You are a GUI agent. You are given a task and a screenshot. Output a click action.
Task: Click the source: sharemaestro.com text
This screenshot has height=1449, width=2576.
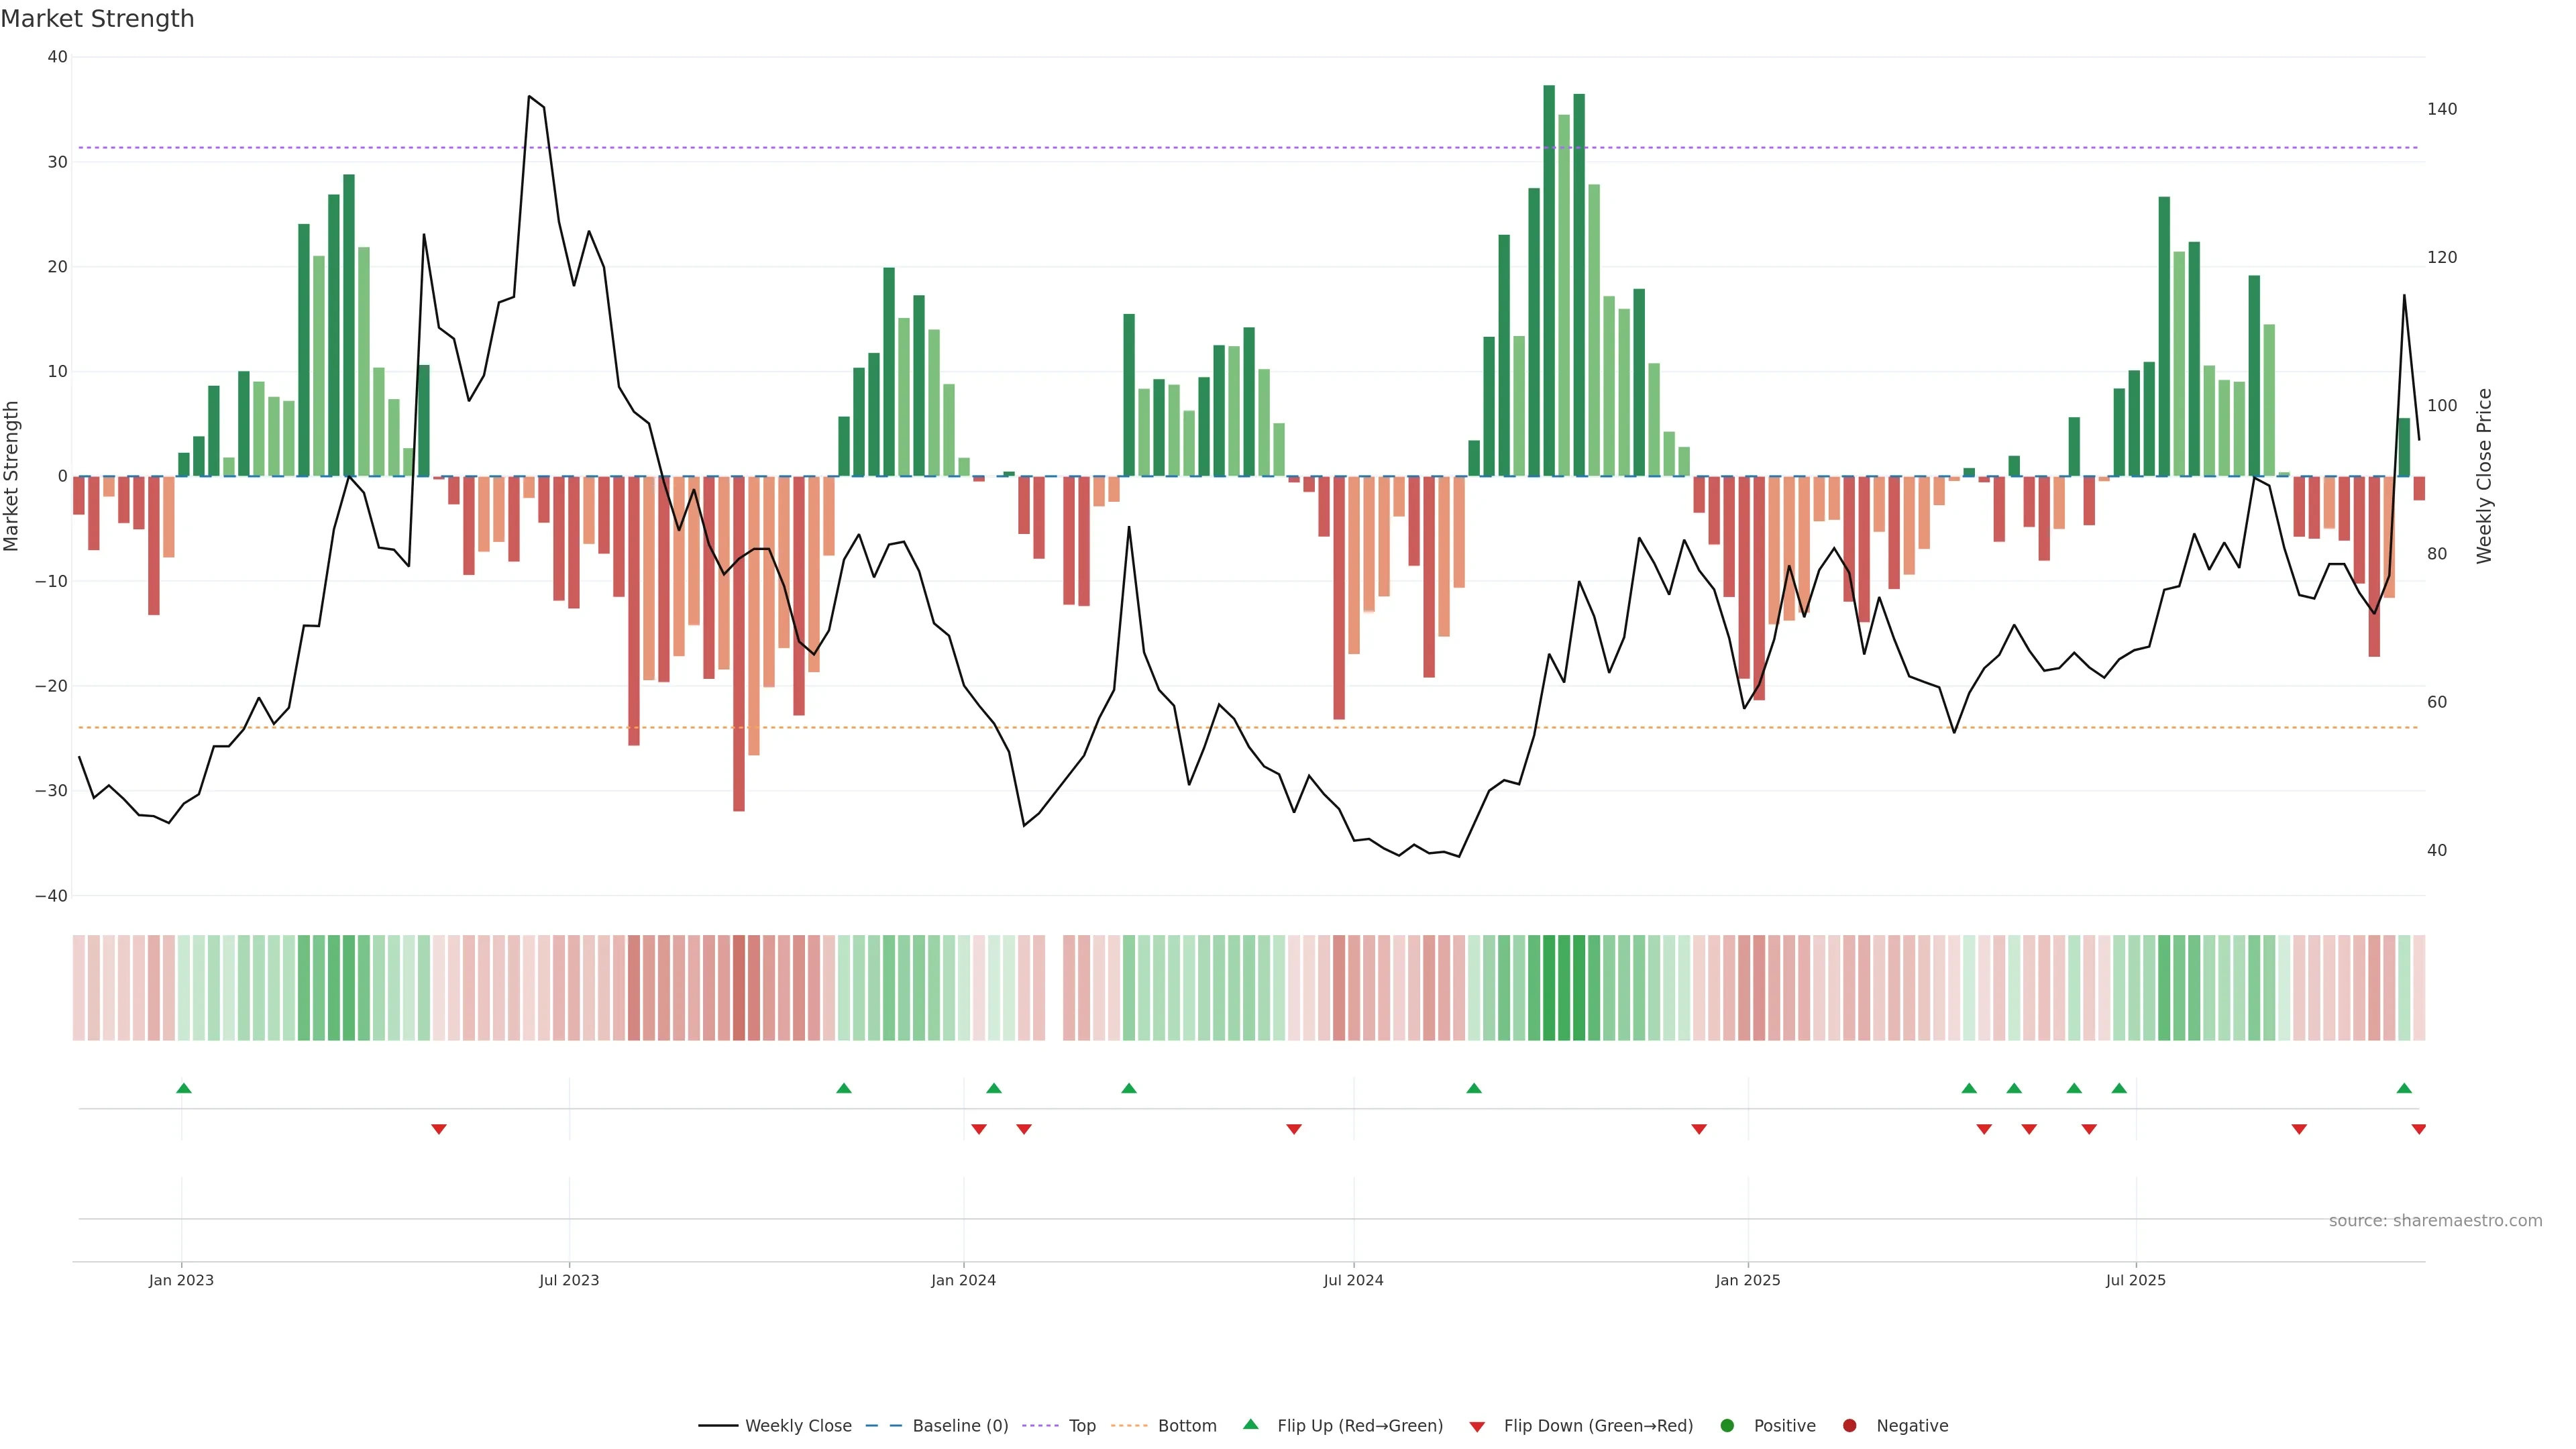[x=2435, y=1221]
